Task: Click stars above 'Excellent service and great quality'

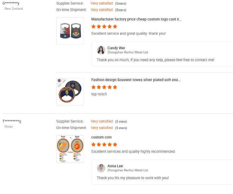Action: coord(104,26)
